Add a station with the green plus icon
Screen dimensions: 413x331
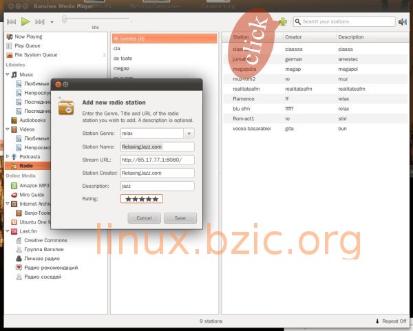tap(283, 21)
